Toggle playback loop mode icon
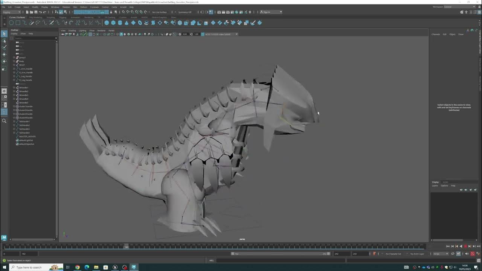Screen dimensions: 482x271 [453, 254]
